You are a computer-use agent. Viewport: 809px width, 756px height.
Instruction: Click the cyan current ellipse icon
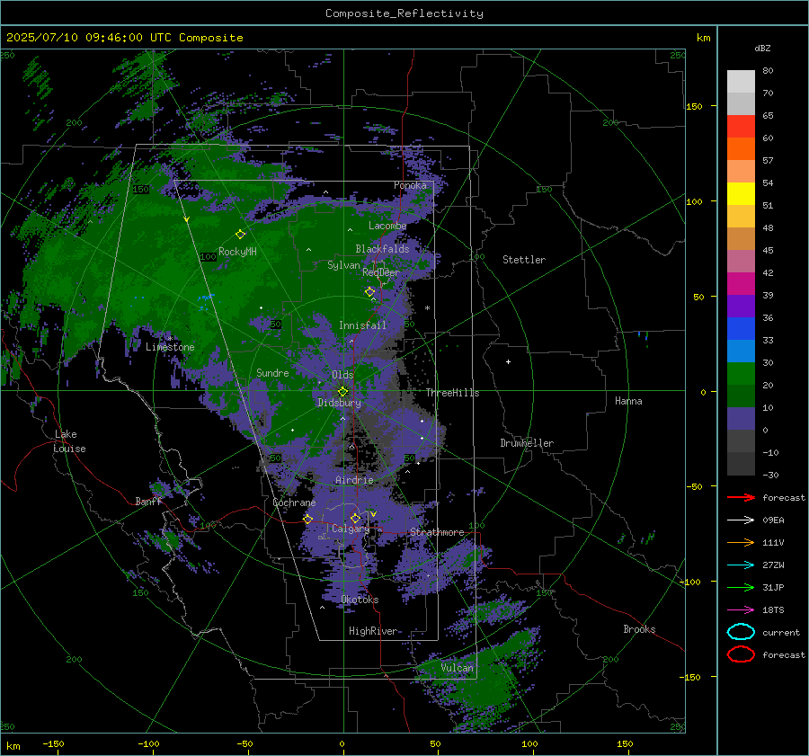click(741, 632)
